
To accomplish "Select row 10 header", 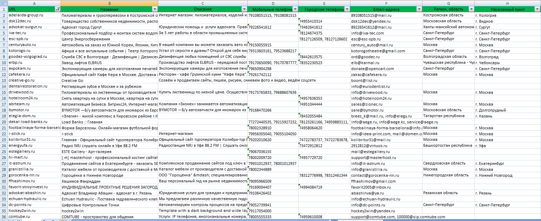I will (3, 63).
